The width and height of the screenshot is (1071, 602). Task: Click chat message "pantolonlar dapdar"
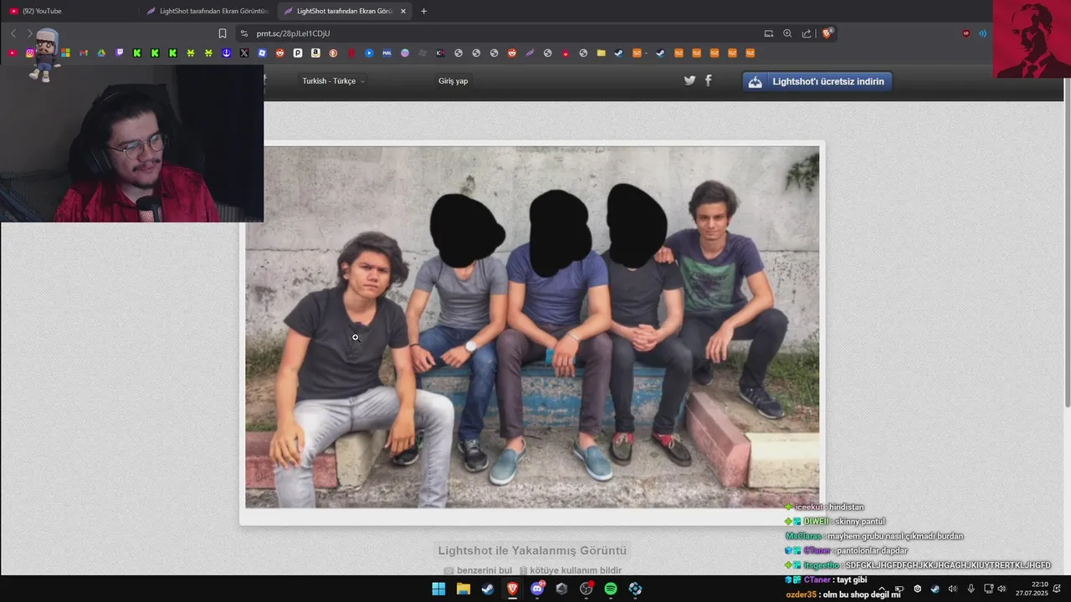(872, 551)
